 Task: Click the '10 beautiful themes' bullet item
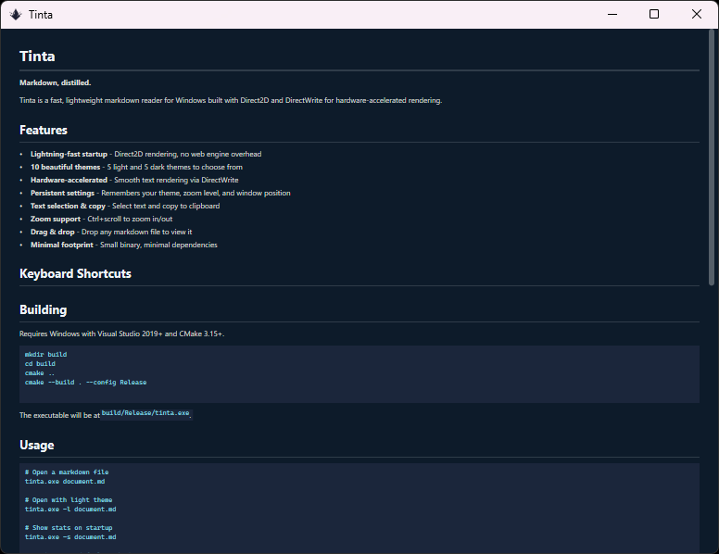65,167
